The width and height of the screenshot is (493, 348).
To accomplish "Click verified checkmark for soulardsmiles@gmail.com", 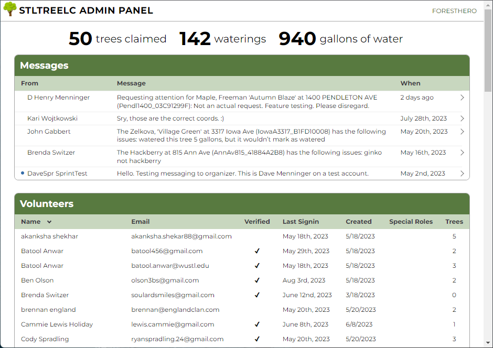I will coord(257,295).
